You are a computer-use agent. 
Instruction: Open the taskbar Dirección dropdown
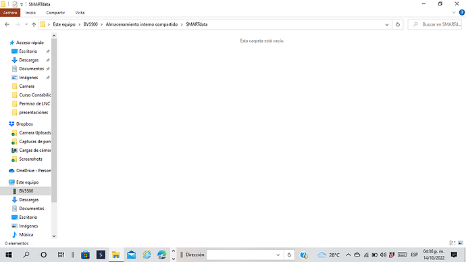(278, 255)
